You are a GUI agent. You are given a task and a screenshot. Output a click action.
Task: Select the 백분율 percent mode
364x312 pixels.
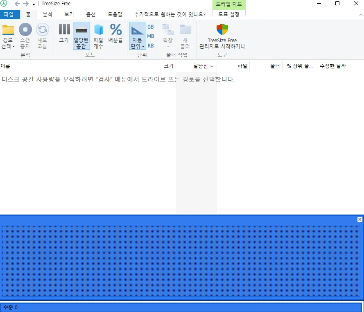115,34
